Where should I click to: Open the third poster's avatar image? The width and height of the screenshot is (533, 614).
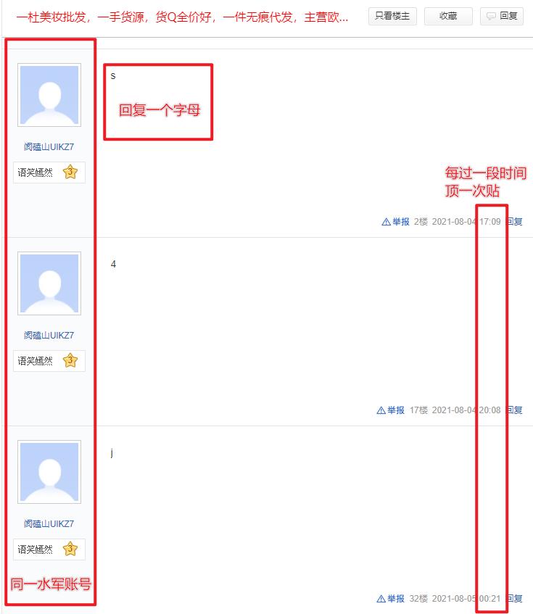pos(49,471)
